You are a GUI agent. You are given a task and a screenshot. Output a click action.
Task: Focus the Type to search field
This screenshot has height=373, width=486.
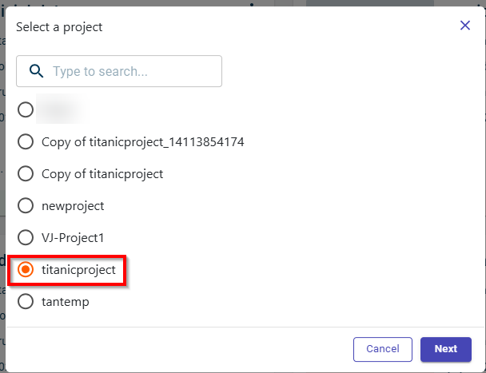point(132,71)
